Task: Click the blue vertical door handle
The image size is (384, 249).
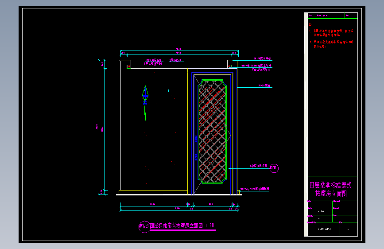Action: tap(196, 148)
